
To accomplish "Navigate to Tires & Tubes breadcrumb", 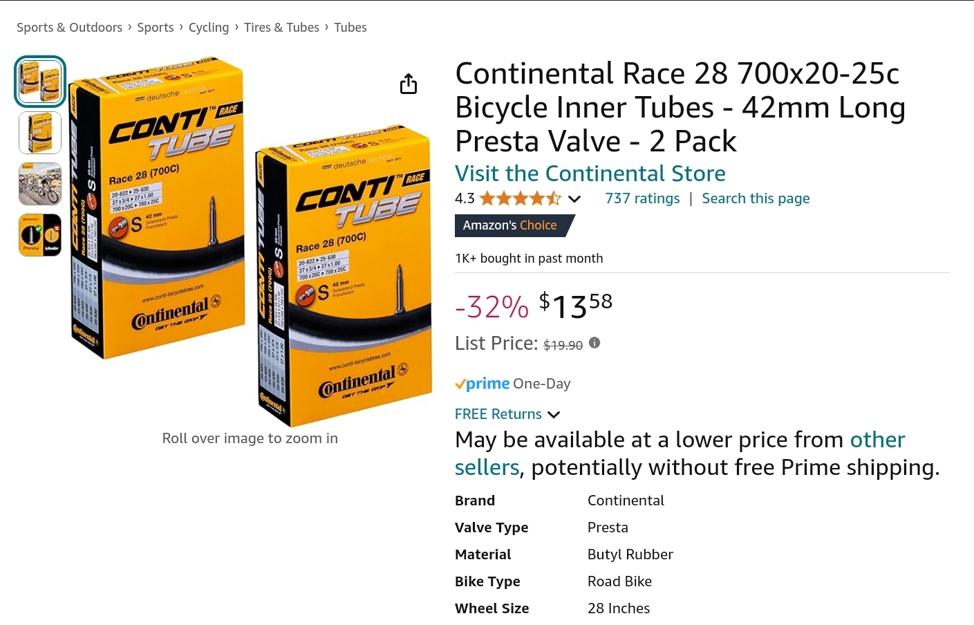I will [x=281, y=28].
